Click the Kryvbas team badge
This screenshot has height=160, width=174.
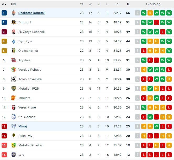click(x=14, y=60)
